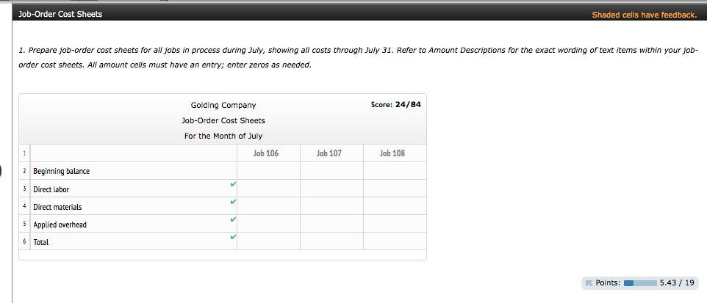The height and width of the screenshot is (303, 707).
Task: Select Direct materials cell under Job 108
Action: click(x=394, y=206)
